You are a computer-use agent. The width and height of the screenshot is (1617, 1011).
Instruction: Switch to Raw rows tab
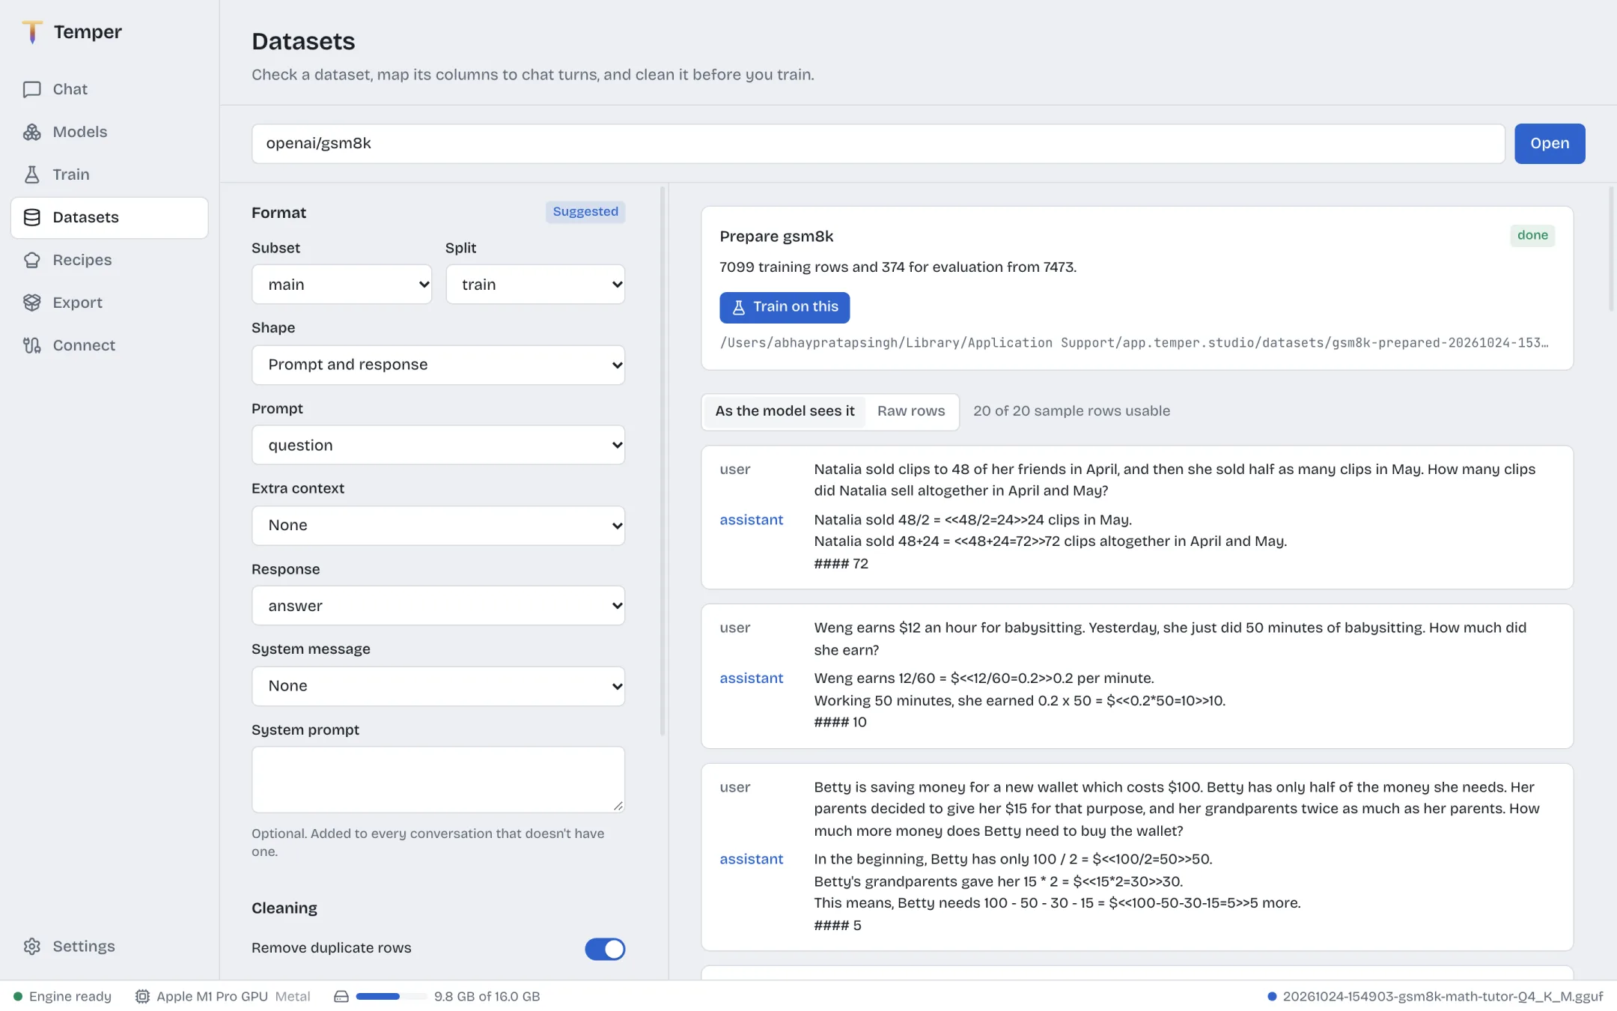(911, 411)
